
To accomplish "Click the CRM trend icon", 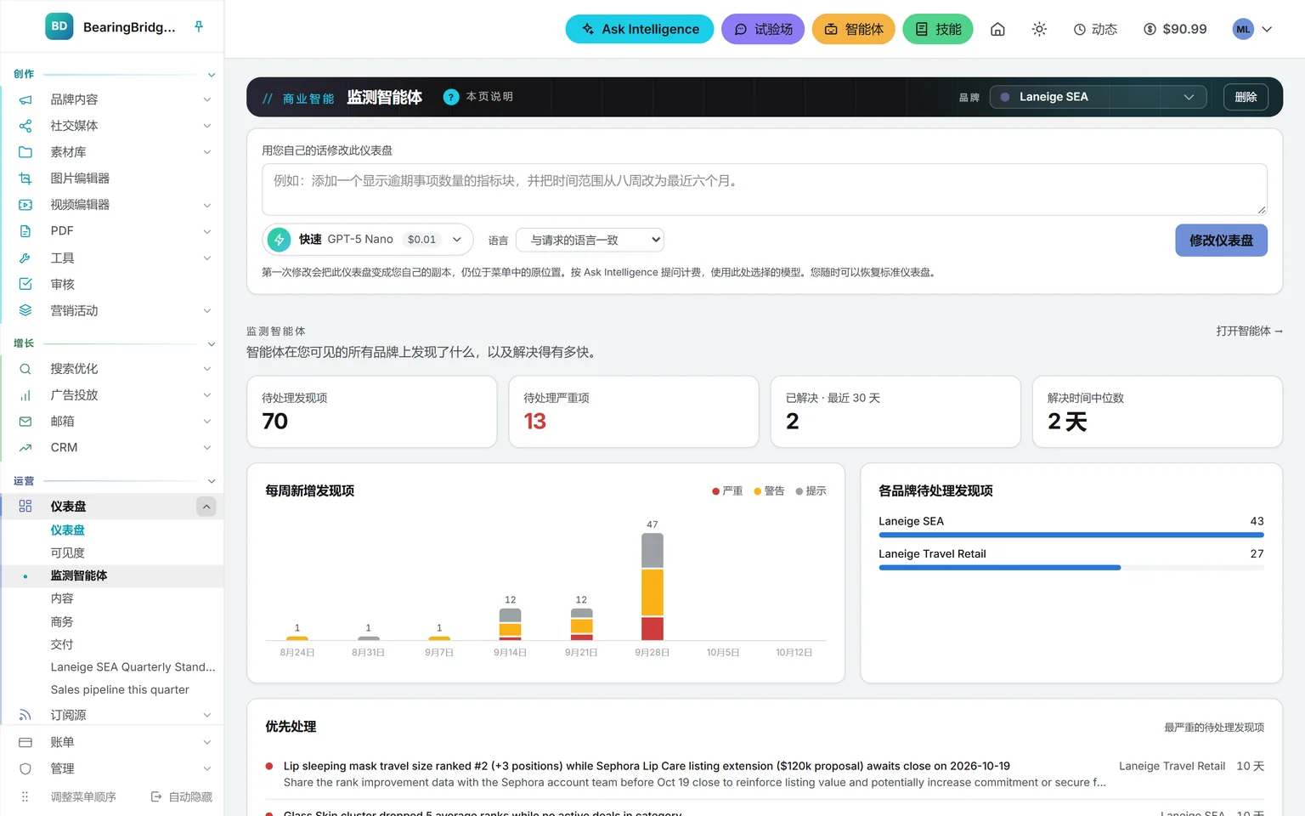I will coord(25,448).
